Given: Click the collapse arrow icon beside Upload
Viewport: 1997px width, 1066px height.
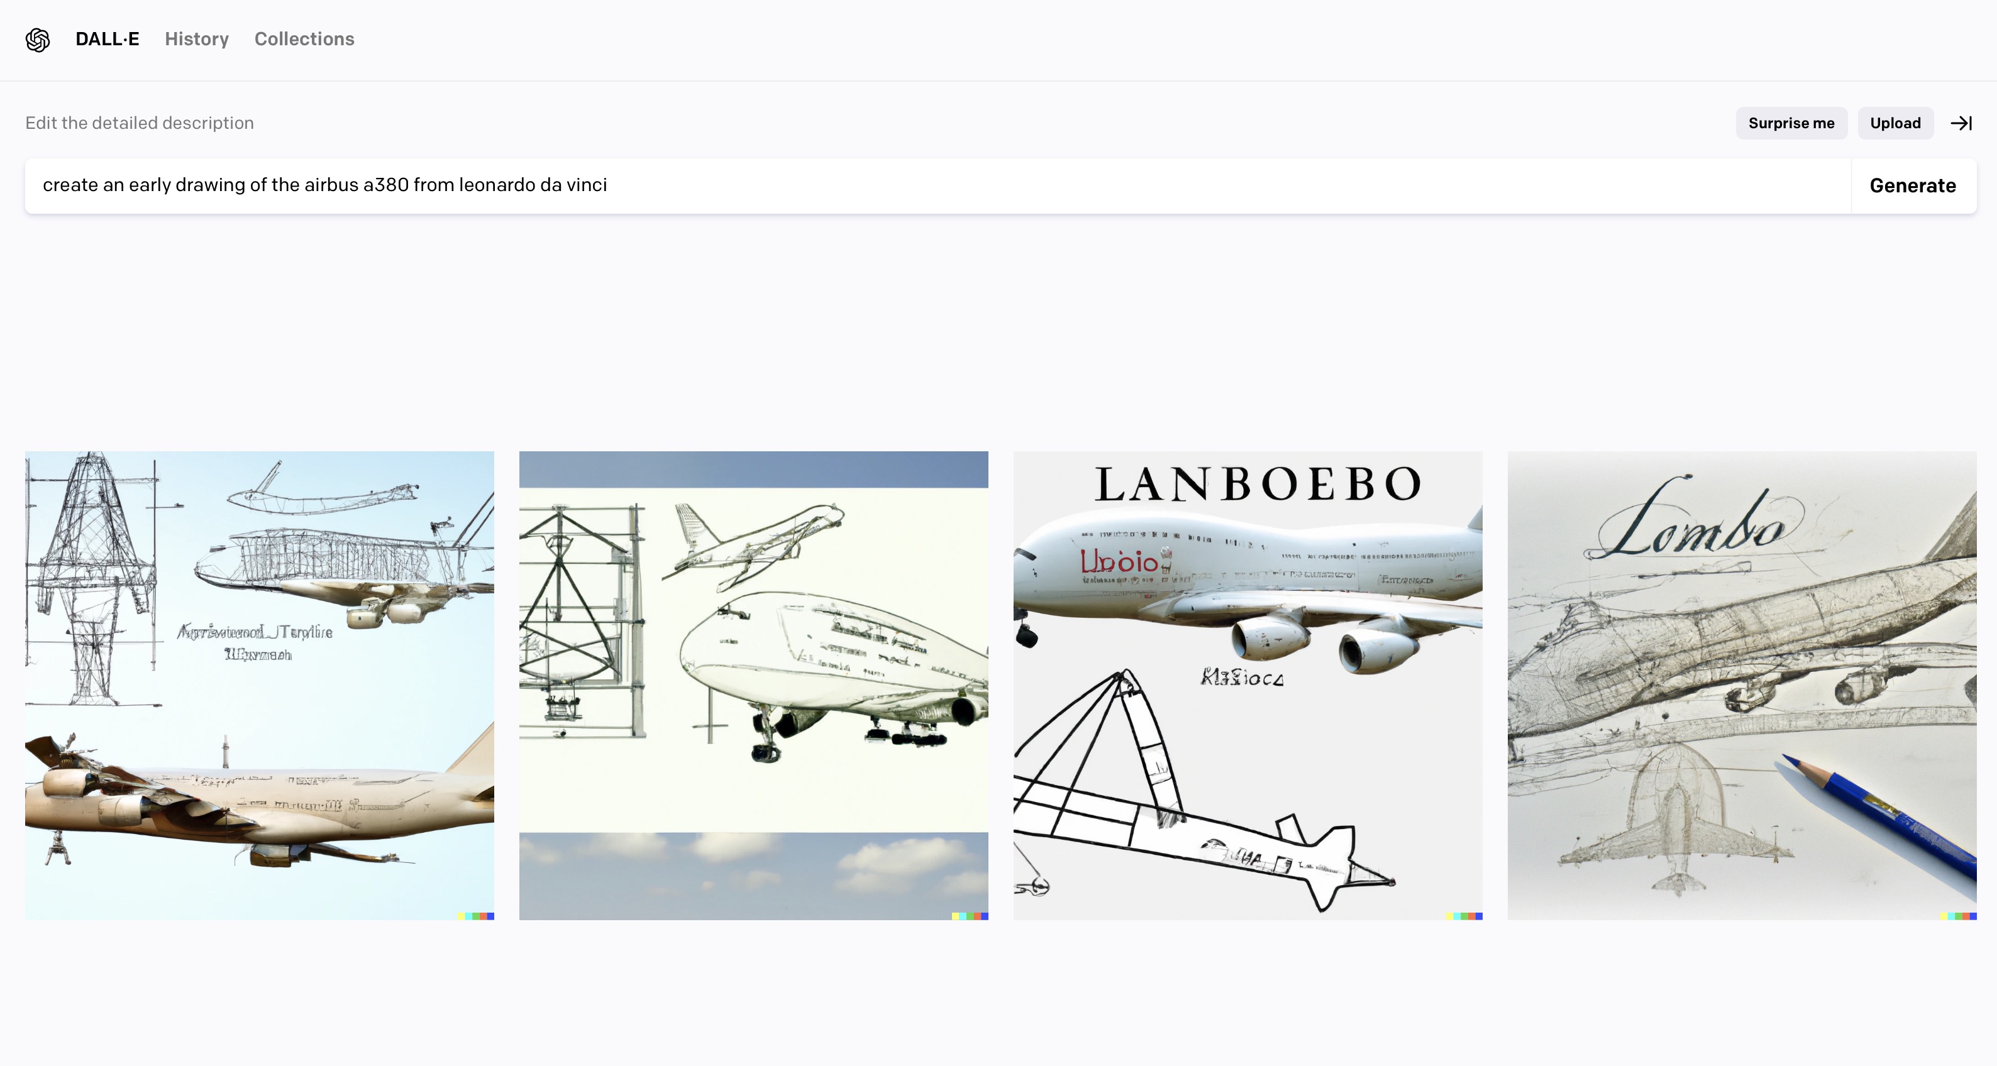Looking at the screenshot, I should click(x=1961, y=123).
